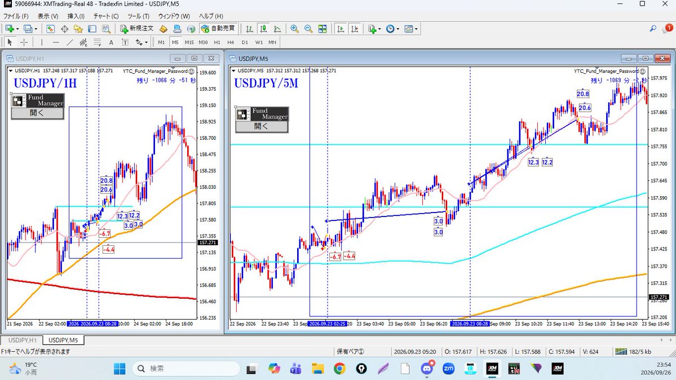This screenshot has width=676, height=380.
Task: Open Google Chrome from the taskbar
Action: point(339,369)
